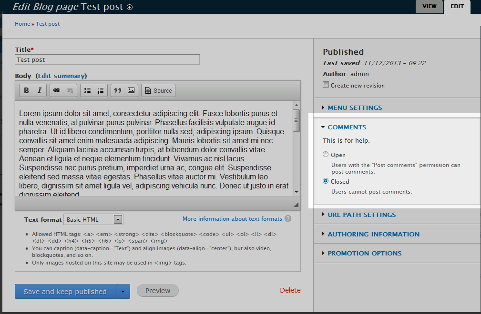Click the Test post breadcrumb link

(x=48, y=24)
